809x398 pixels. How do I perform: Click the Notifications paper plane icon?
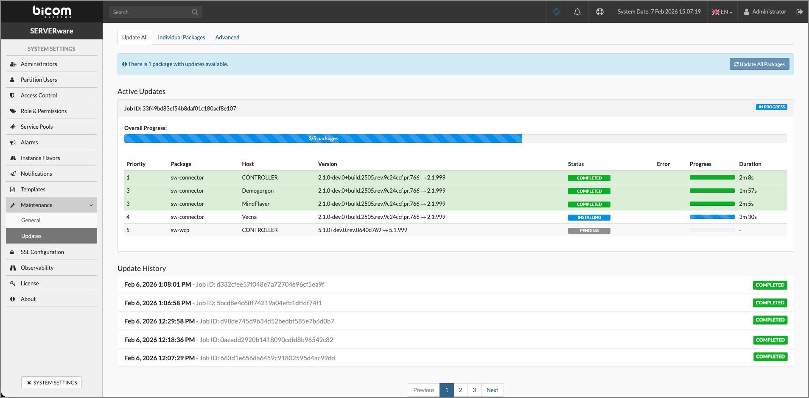[x=13, y=174]
